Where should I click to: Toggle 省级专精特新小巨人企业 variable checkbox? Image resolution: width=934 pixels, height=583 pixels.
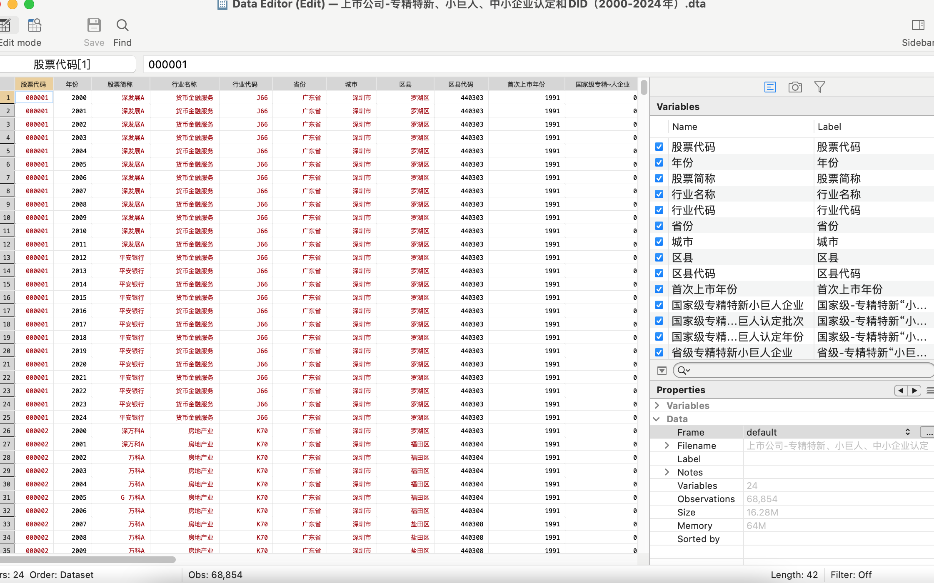click(x=659, y=352)
